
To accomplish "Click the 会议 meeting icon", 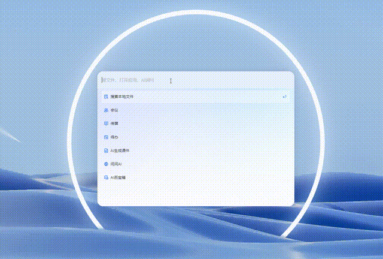I will [x=106, y=110].
